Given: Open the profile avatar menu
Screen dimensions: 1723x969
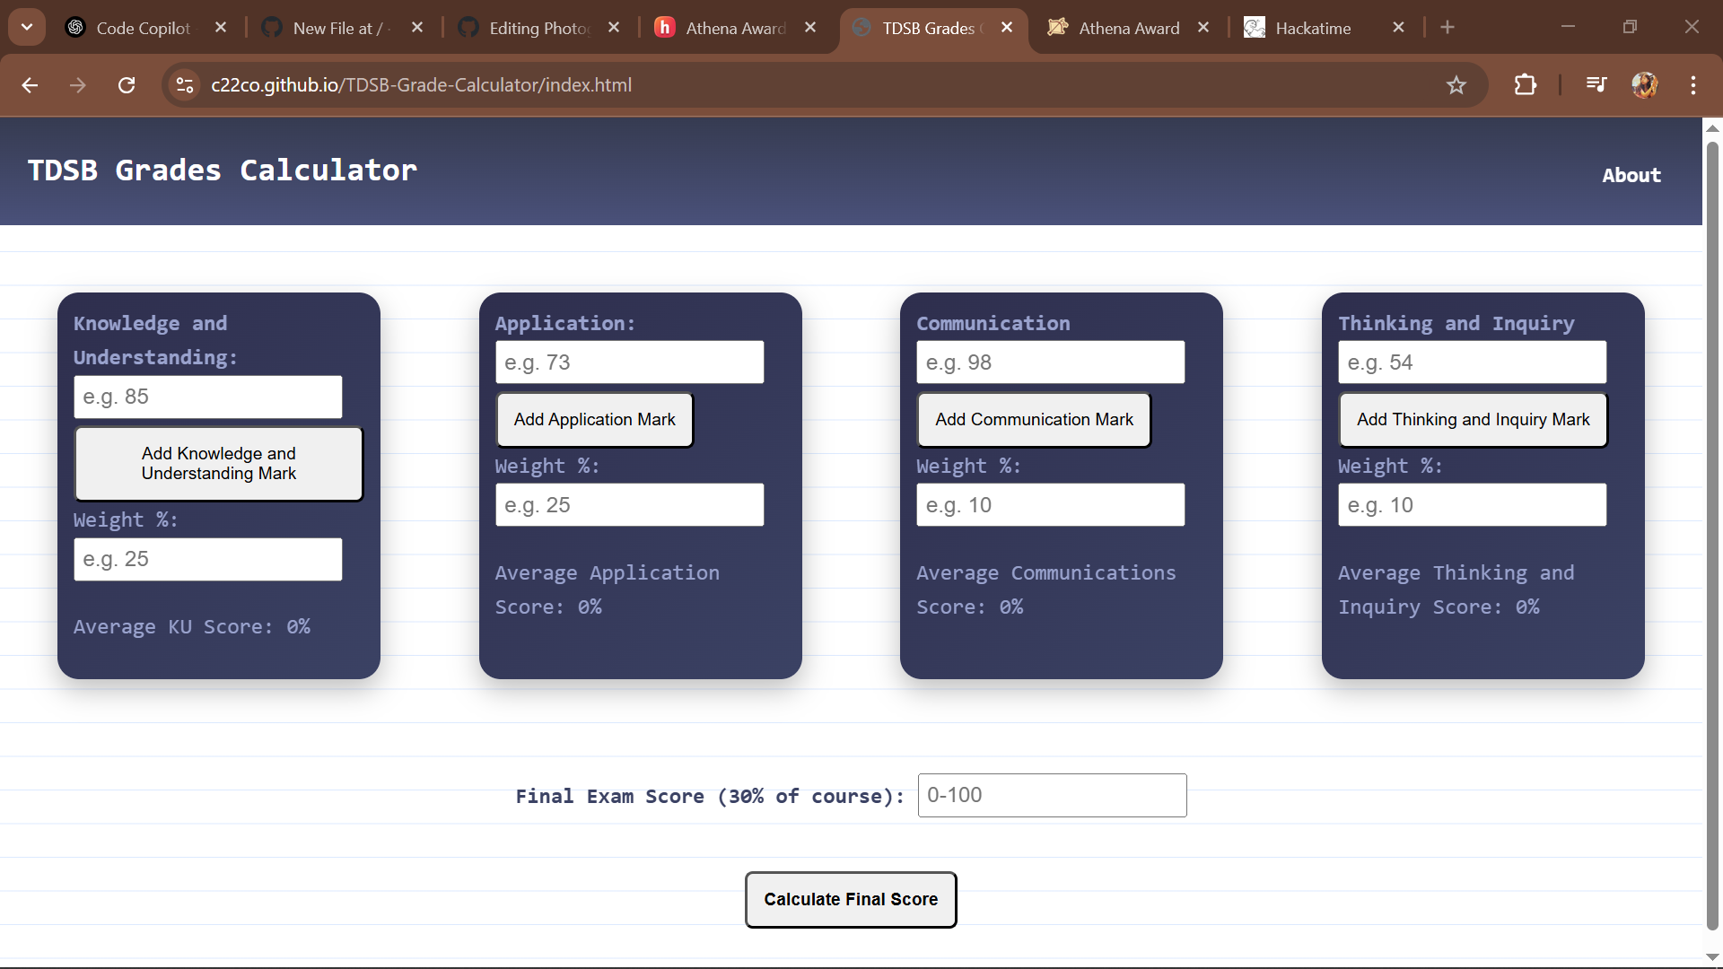Looking at the screenshot, I should coord(1645,85).
